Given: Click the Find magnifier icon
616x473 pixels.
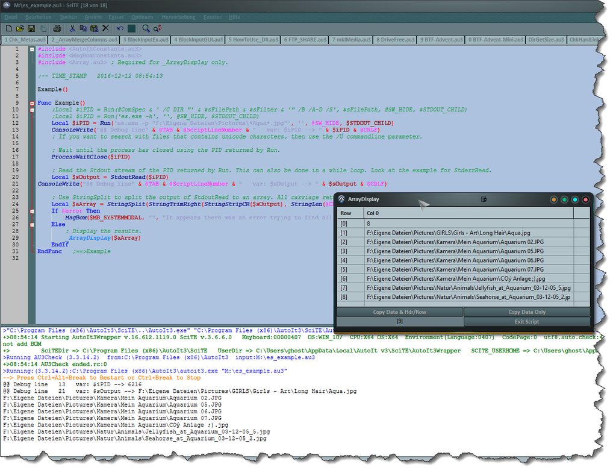Looking at the screenshot, I should (146, 28).
